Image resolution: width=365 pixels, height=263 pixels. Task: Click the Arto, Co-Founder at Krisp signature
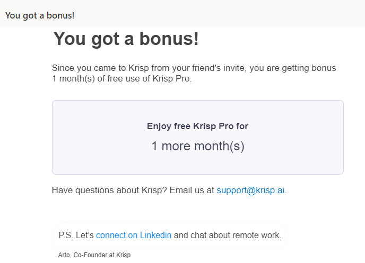(94, 255)
